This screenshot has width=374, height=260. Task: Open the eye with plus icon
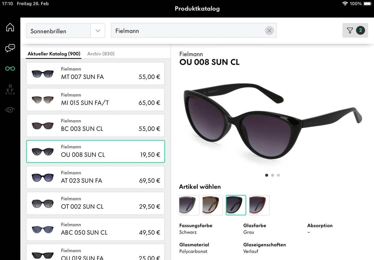point(10,110)
